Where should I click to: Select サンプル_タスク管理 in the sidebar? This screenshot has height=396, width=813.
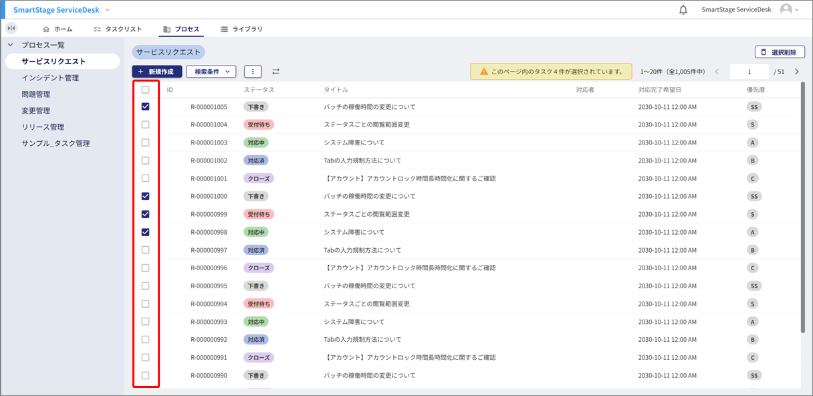pyautogui.click(x=55, y=143)
